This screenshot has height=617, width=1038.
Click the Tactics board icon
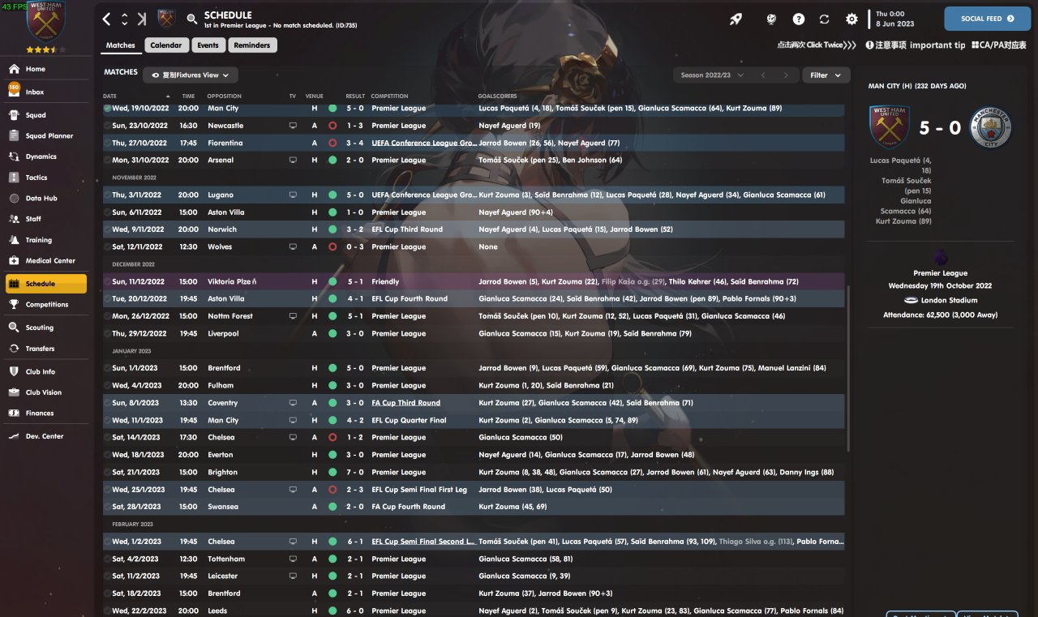click(x=13, y=178)
